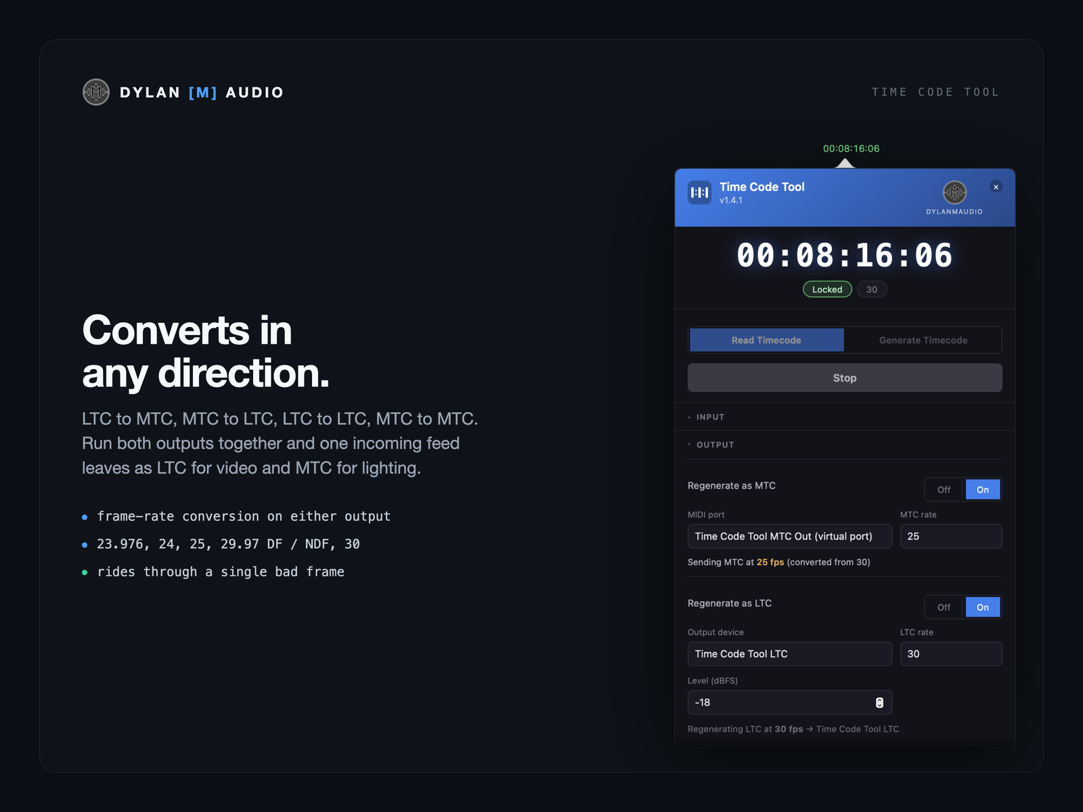Viewport: 1083px width, 812px height.
Task: Click the 30 frame rate badge
Action: pyautogui.click(x=872, y=290)
